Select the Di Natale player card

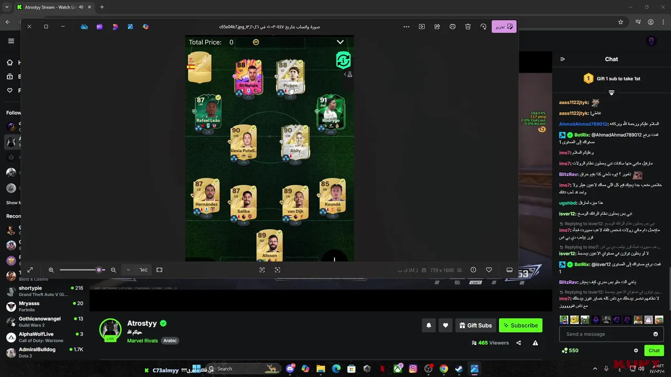(248, 77)
